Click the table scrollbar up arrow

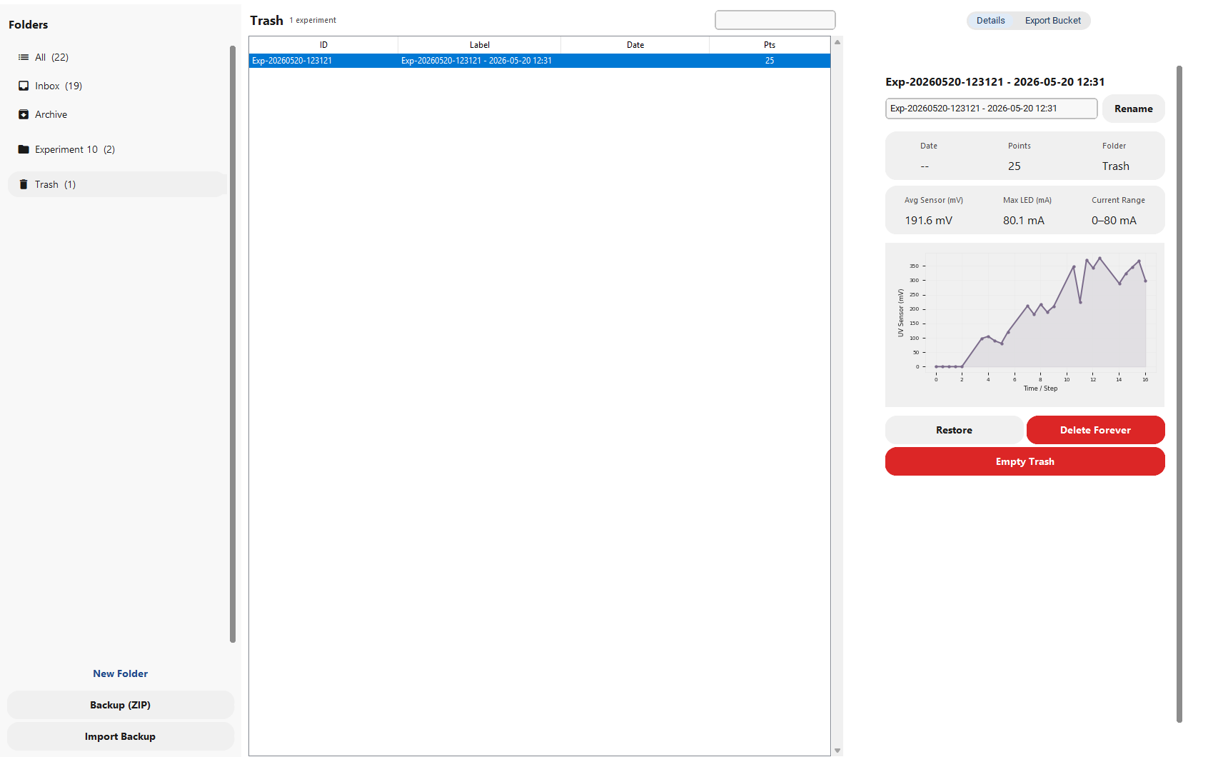click(x=837, y=42)
